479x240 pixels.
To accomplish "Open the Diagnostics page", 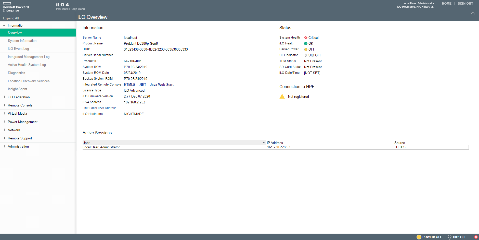I will pyautogui.click(x=38, y=73).
